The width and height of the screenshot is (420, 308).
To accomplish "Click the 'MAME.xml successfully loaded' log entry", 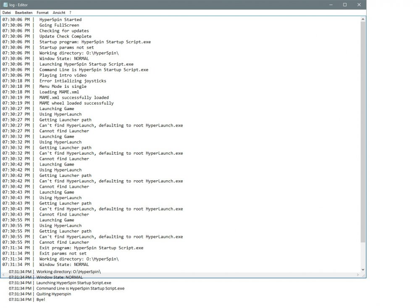I will pyautogui.click(x=74, y=97).
